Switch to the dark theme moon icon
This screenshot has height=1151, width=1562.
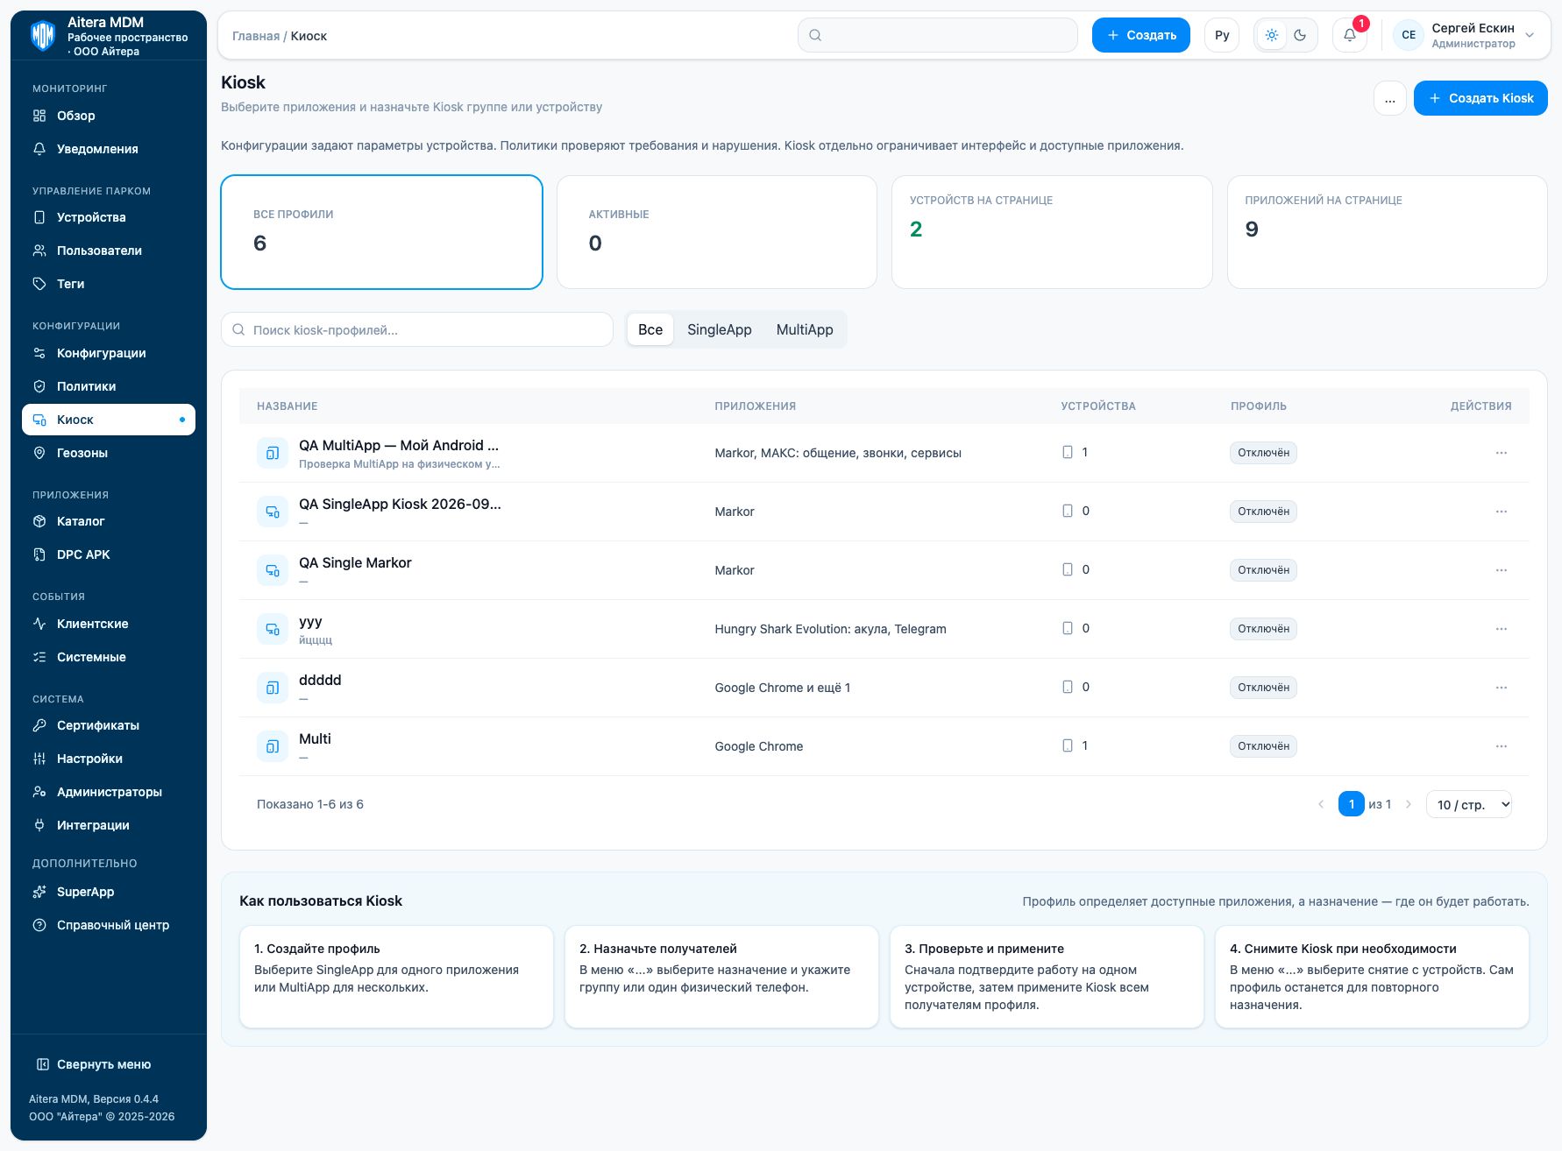point(1300,35)
